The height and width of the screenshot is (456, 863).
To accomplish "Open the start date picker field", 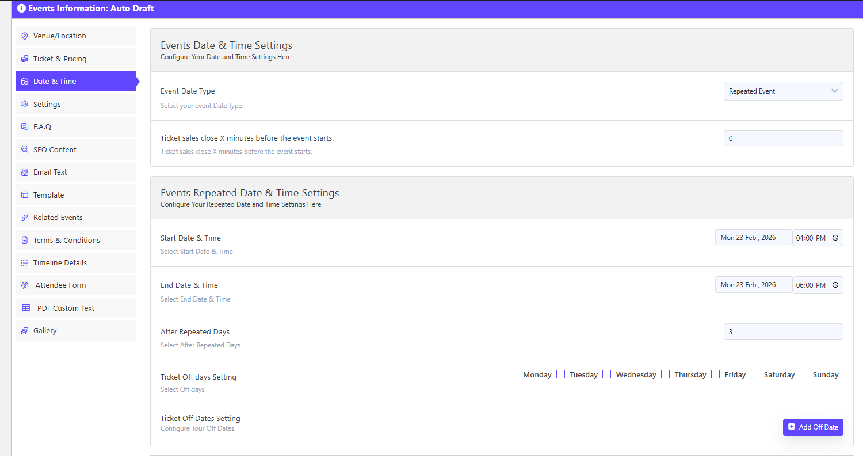I will pyautogui.click(x=753, y=238).
